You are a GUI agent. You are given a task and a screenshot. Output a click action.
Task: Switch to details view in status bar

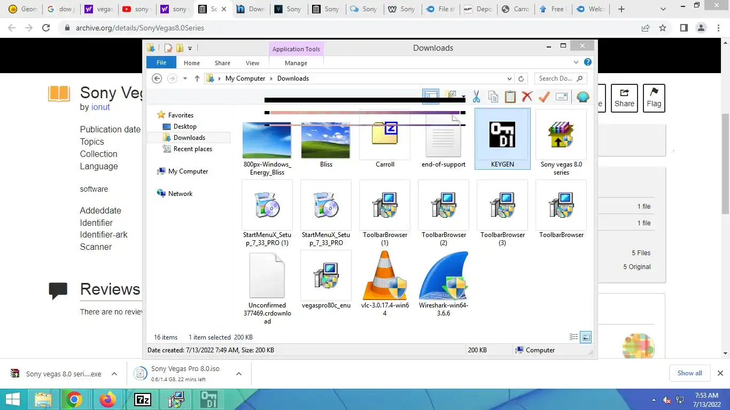574,337
